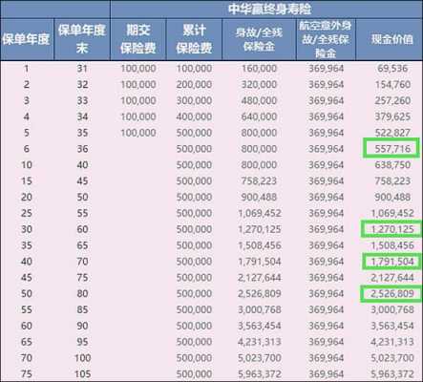This screenshot has width=423, height=382.
Task: Click the 航空意外身故/全残保险金 header
Action: point(326,39)
